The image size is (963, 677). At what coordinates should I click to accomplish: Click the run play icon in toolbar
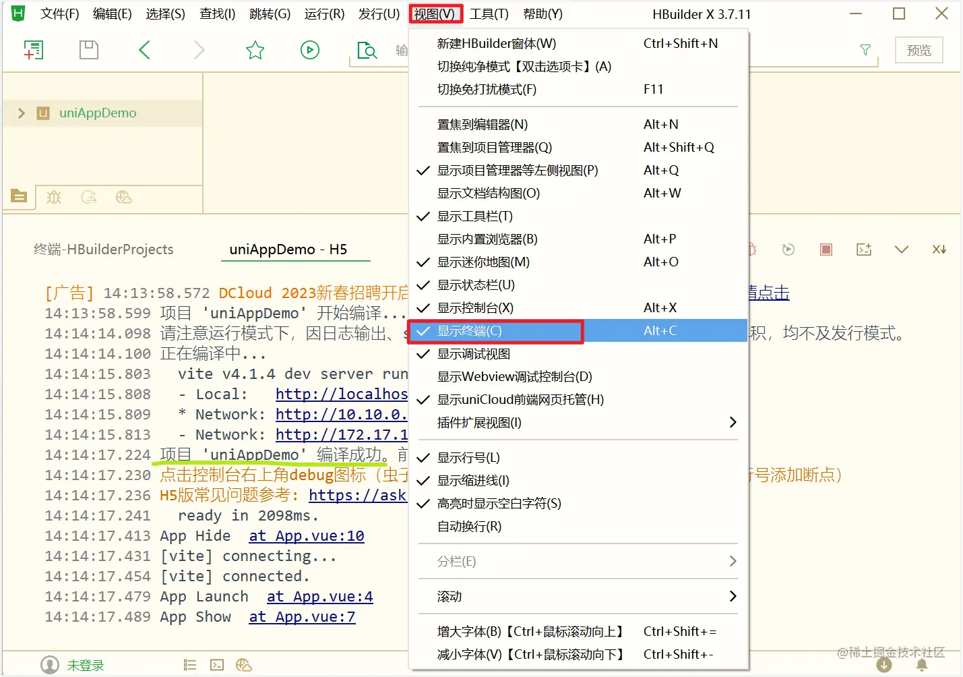[x=310, y=50]
